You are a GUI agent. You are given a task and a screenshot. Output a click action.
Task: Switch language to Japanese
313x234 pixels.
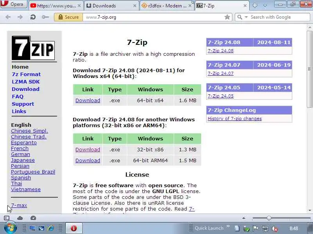[23, 160]
